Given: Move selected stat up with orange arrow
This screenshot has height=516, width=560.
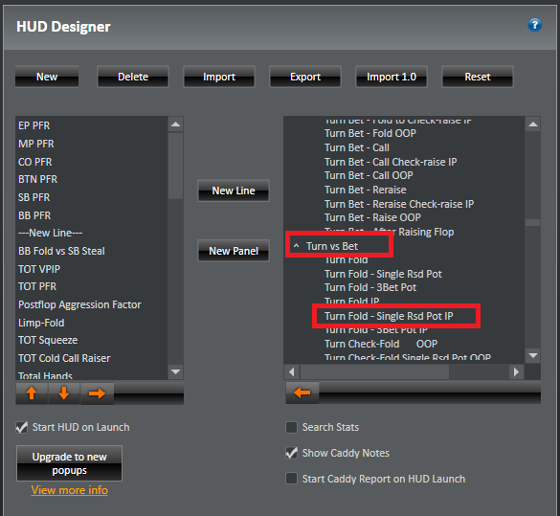Looking at the screenshot, I should 32,393.
